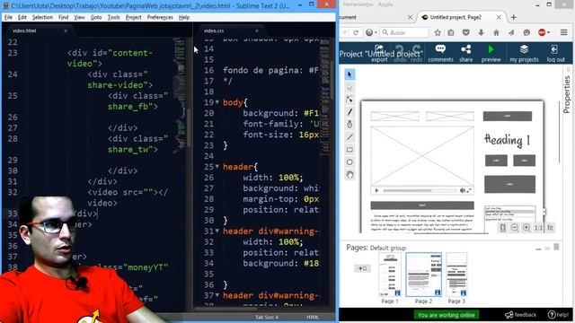Select the ink pen tool below the pencil
Image resolution: width=575 pixels, height=323 pixels.
tap(349, 125)
